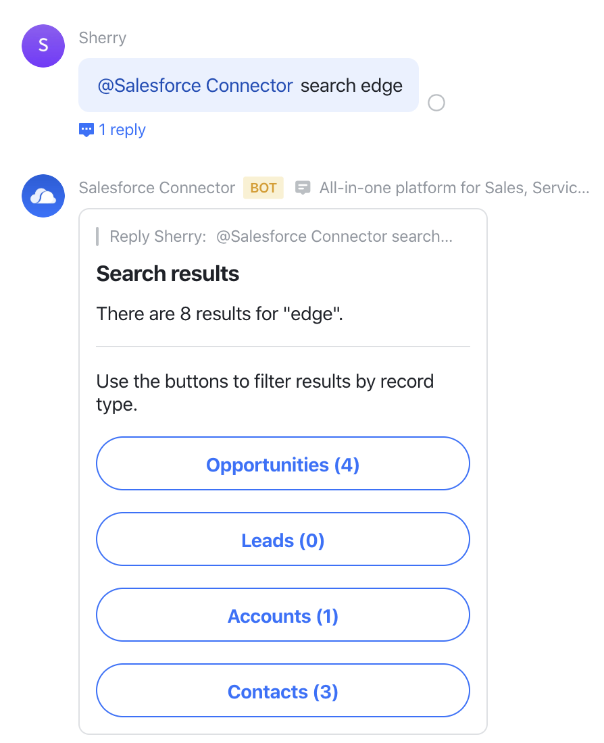
Task: Click the message icon beside the bot description
Action: tap(303, 187)
